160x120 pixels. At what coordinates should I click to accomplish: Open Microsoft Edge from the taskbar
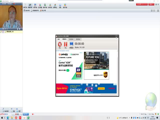(8, 118)
